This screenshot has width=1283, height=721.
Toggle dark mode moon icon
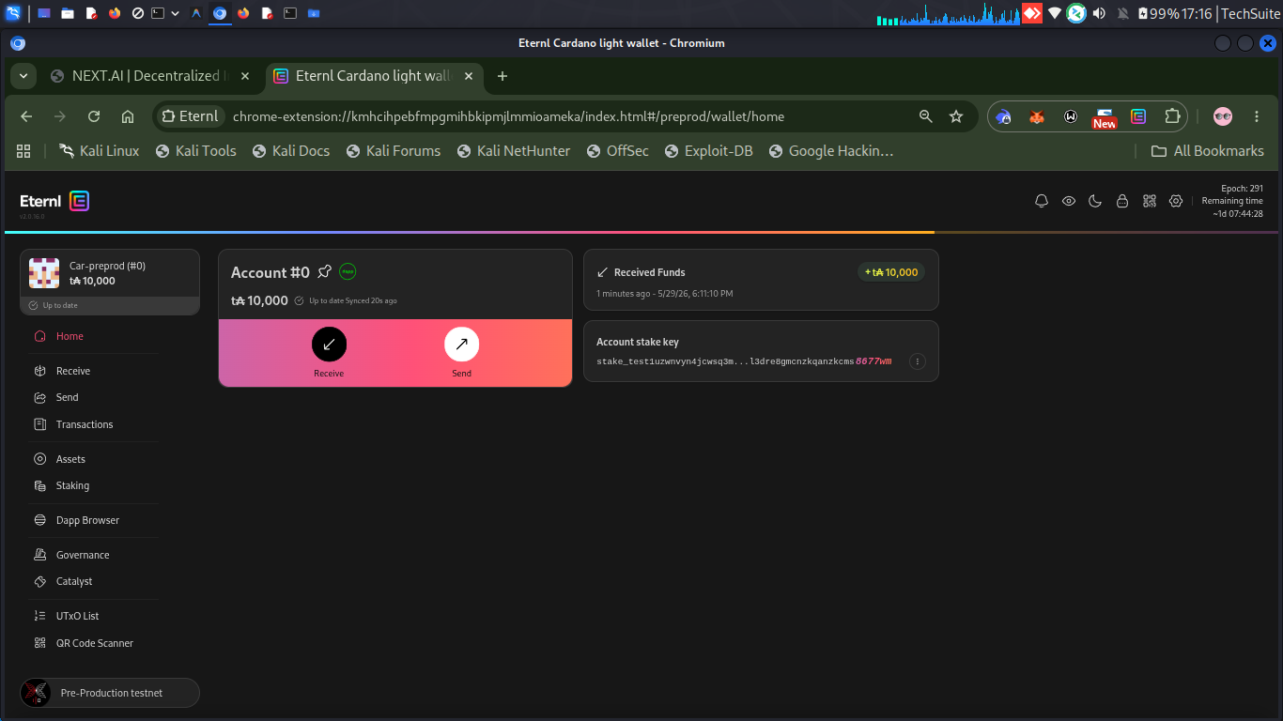(1095, 201)
